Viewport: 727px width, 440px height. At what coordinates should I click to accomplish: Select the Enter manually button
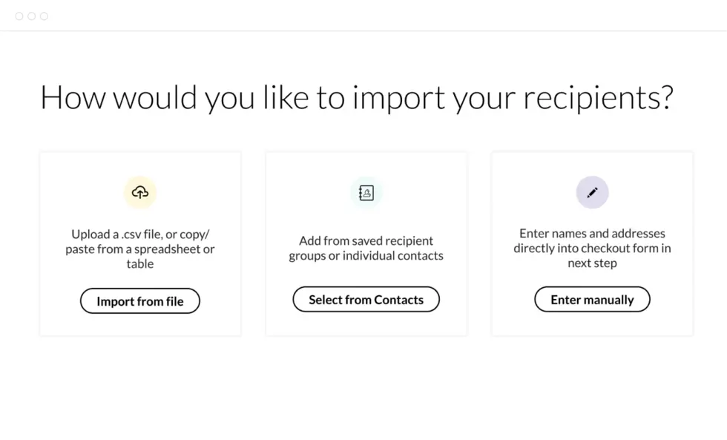(x=592, y=300)
